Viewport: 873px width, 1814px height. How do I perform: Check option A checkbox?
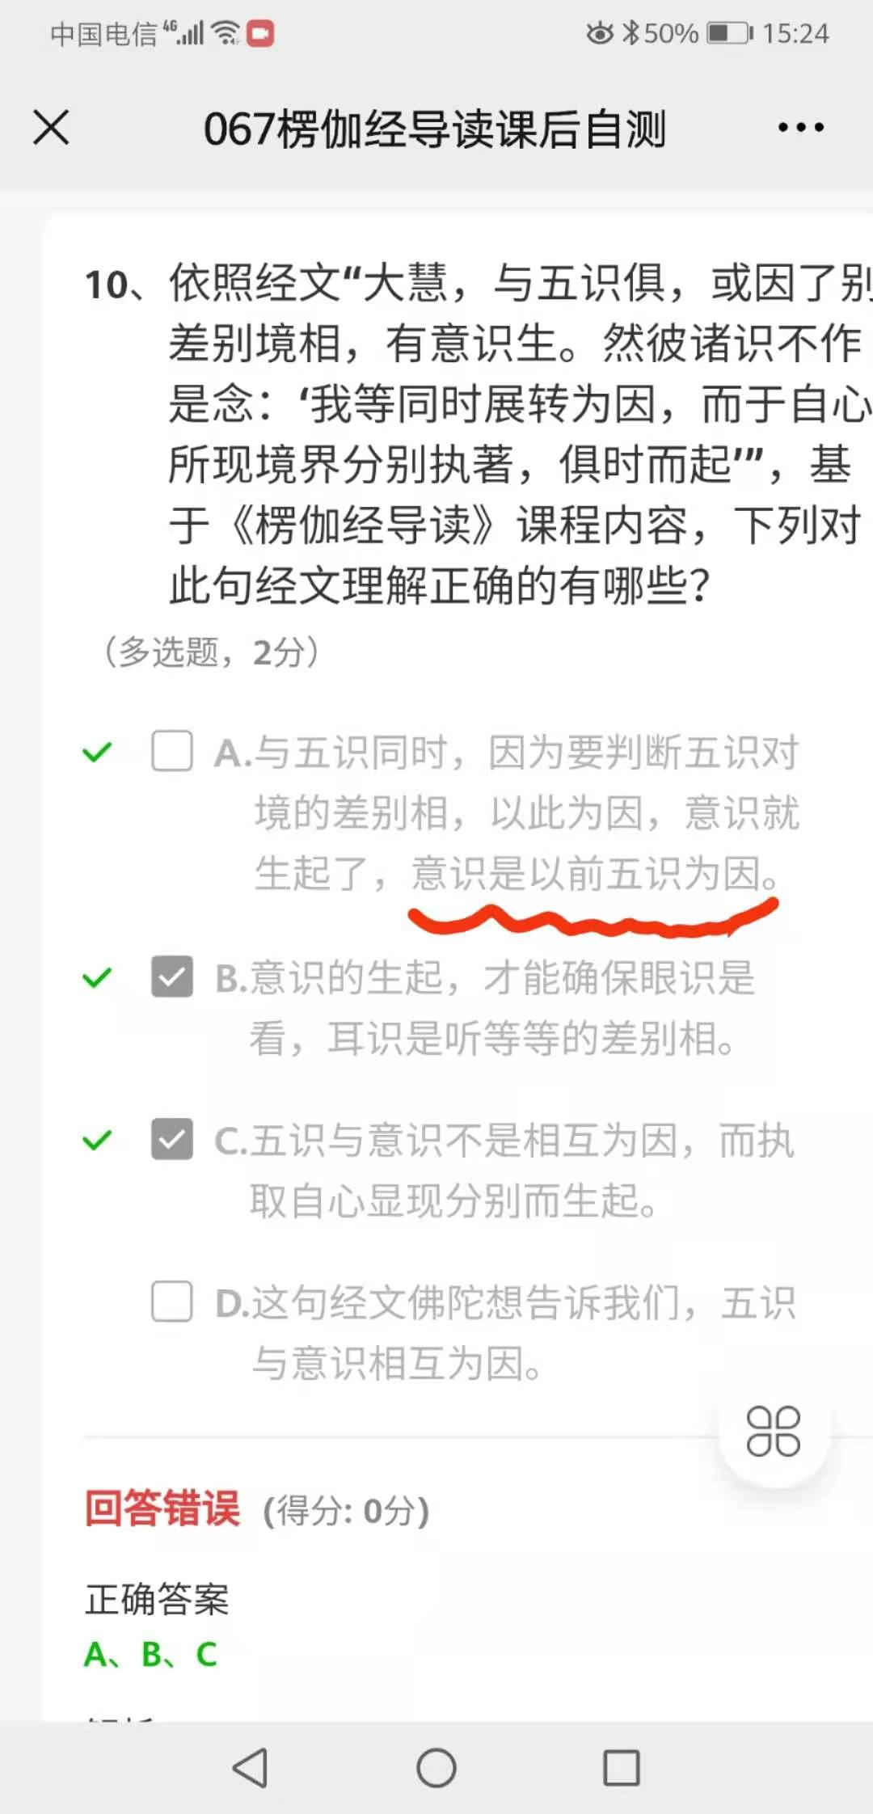172,751
